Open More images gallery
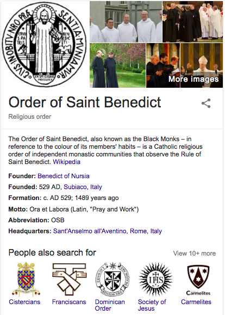225x315 pixels. point(193,79)
